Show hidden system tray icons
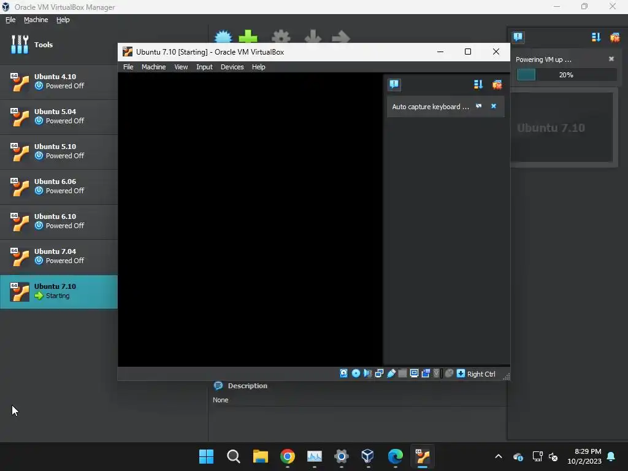Image resolution: width=628 pixels, height=471 pixels. coord(498,456)
